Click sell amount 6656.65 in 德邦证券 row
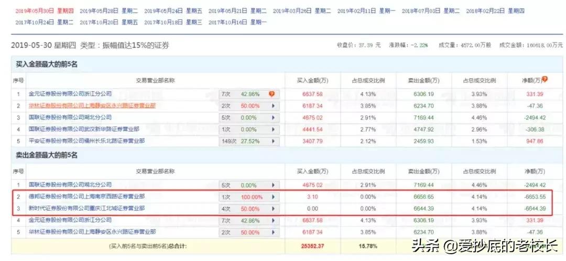Viewport: 566px width, 261px height. (x=424, y=197)
